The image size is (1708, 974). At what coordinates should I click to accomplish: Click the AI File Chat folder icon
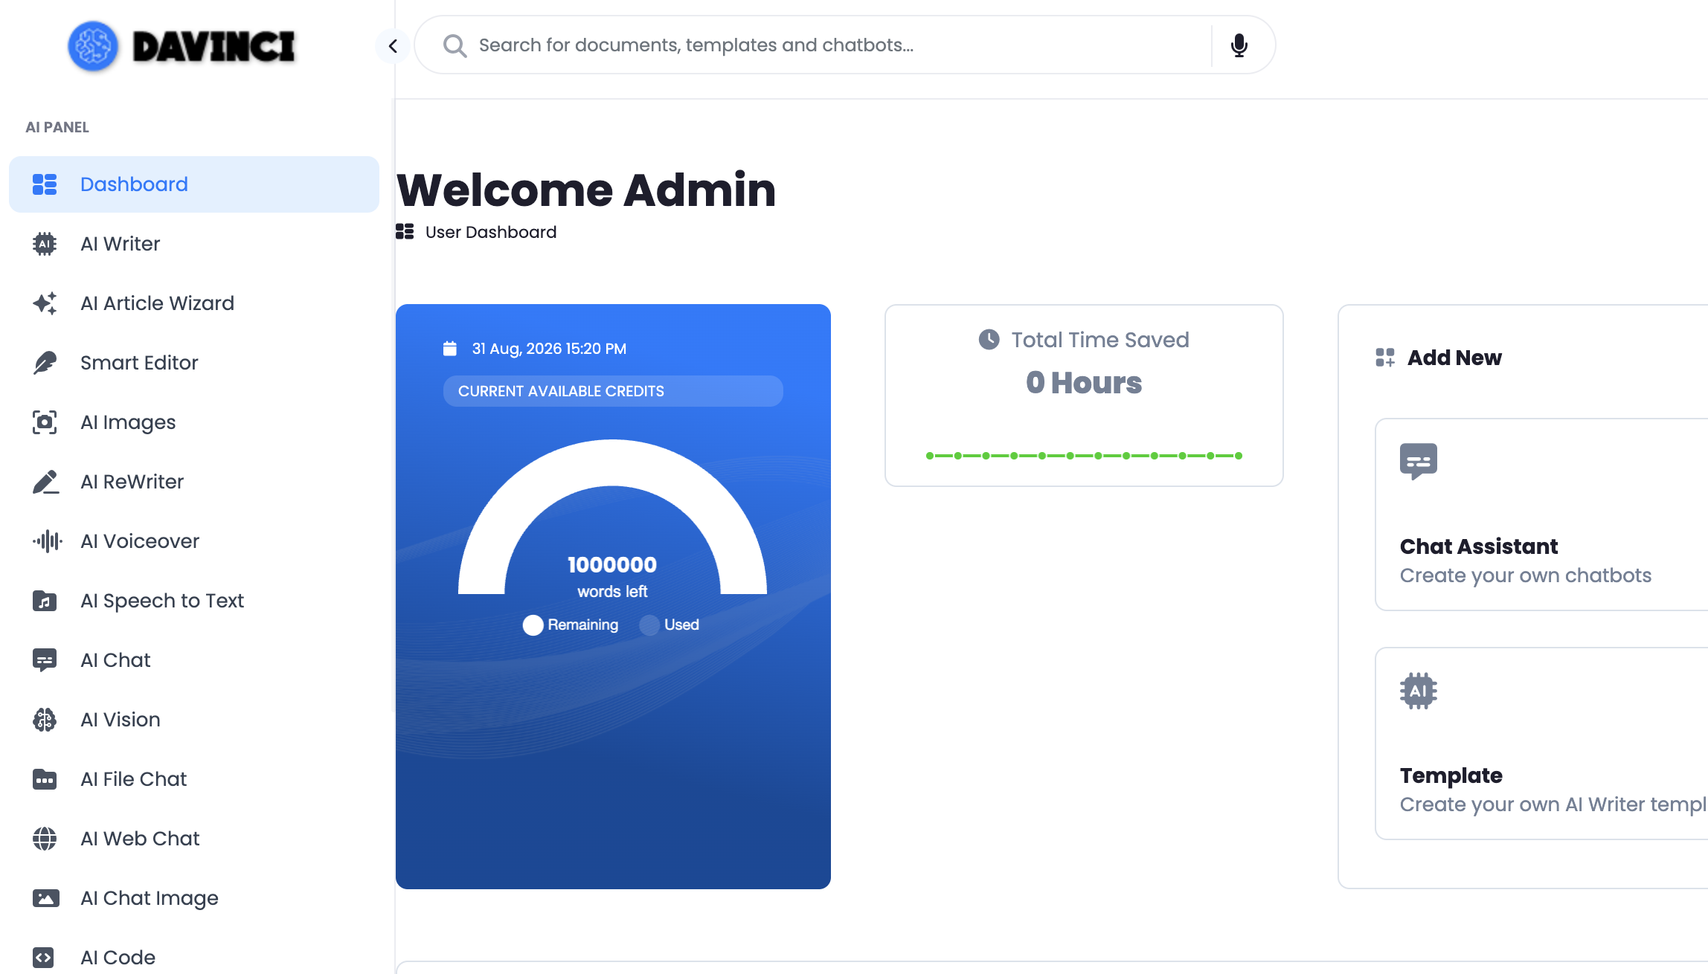[45, 779]
